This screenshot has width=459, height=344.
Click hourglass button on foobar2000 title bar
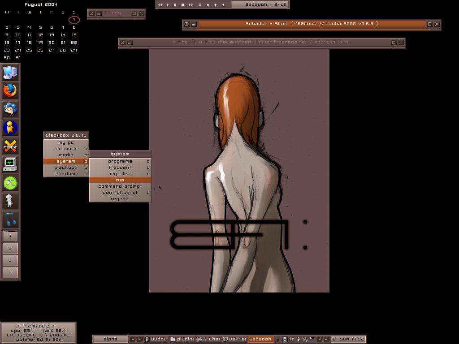point(187,24)
